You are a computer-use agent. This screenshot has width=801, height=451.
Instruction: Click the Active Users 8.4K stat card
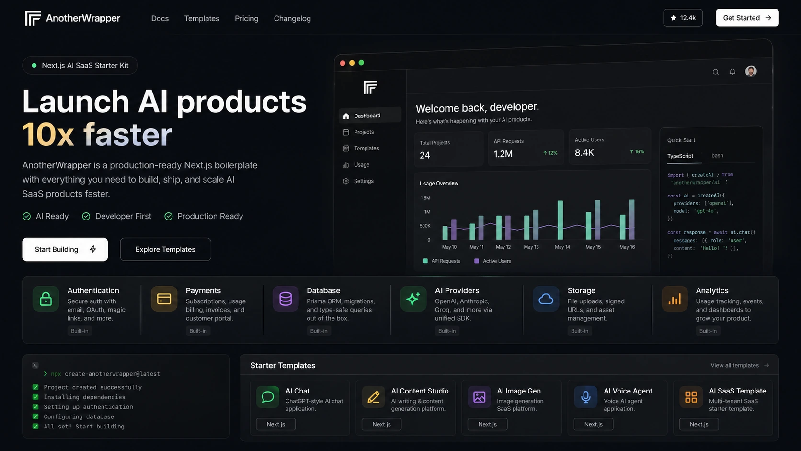tap(609, 147)
